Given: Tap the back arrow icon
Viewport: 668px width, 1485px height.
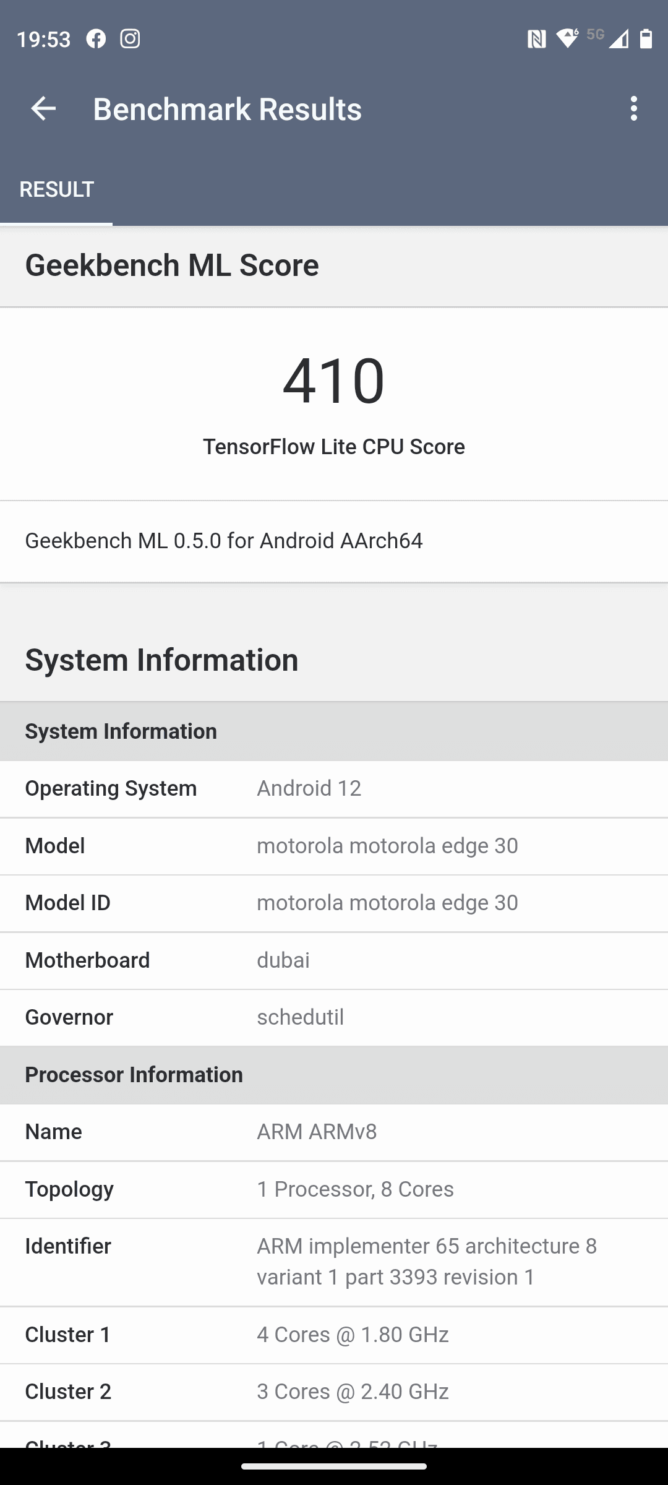Looking at the screenshot, I should pyautogui.click(x=43, y=109).
